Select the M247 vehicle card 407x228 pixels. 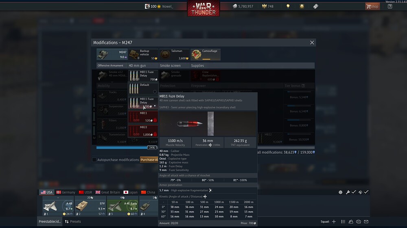tap(112, 54)
